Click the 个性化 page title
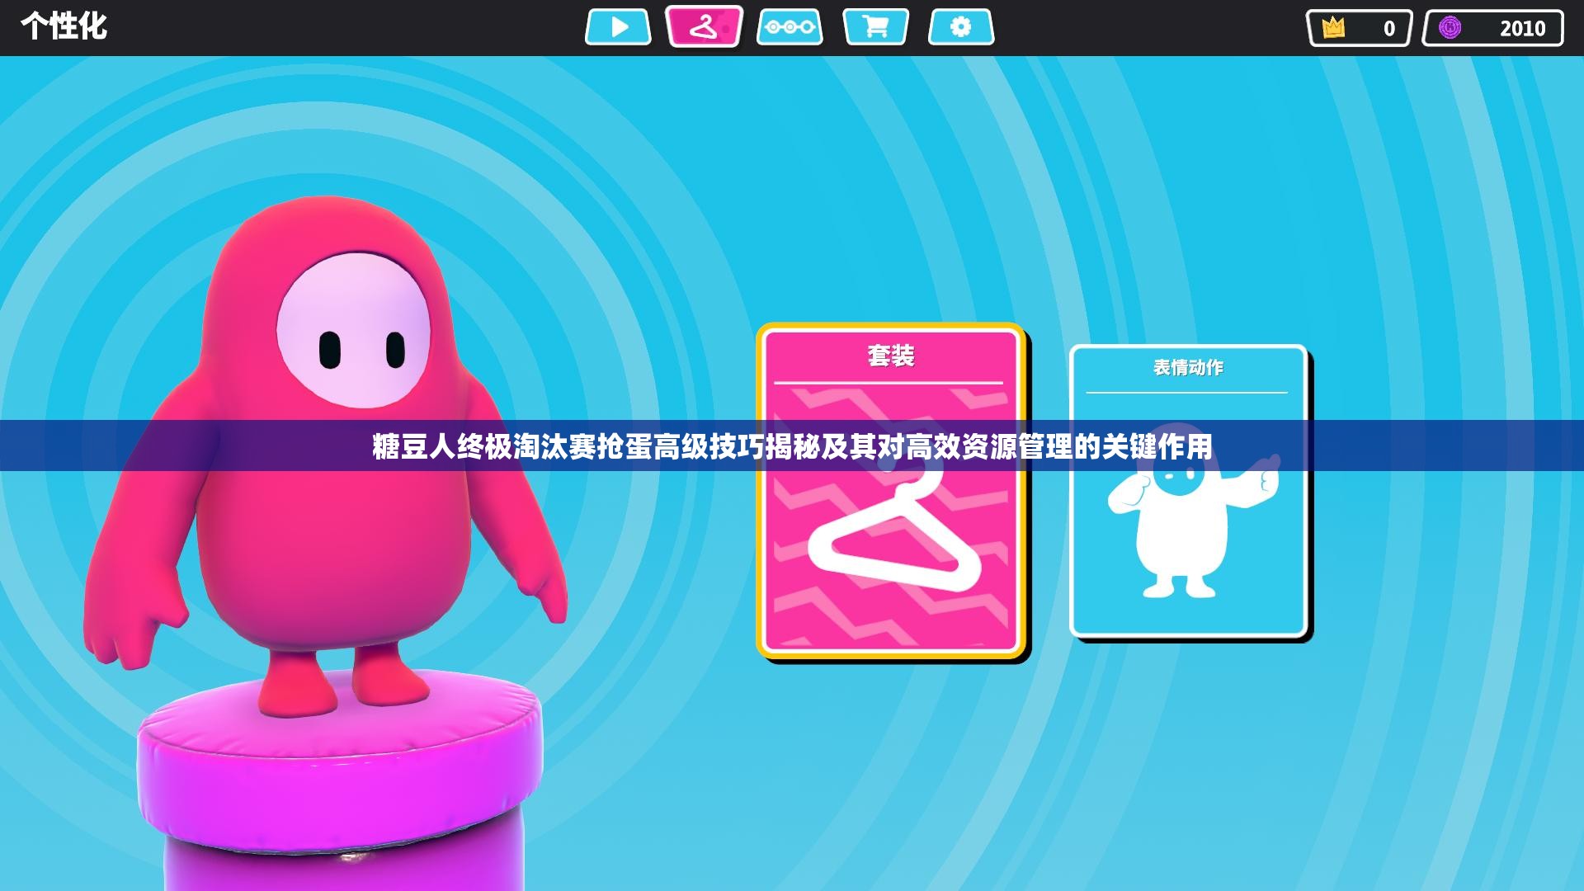1584x891 pixels. pyautogui.click(x=64, y=26)
